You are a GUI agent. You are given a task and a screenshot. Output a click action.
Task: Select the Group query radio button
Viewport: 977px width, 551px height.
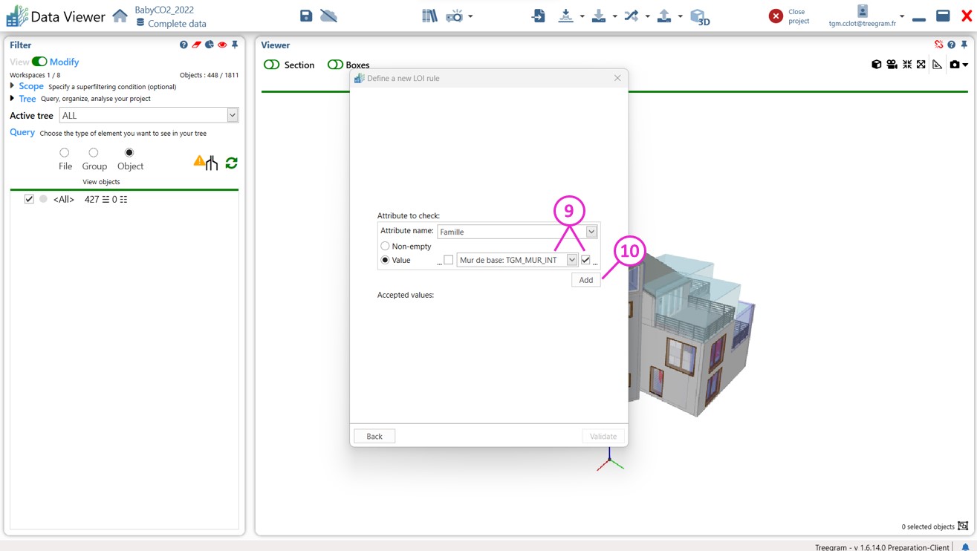[x=94, y=153]
